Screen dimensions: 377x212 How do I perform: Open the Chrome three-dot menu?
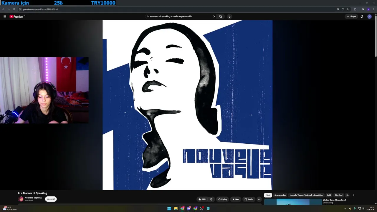click(373, 9)
